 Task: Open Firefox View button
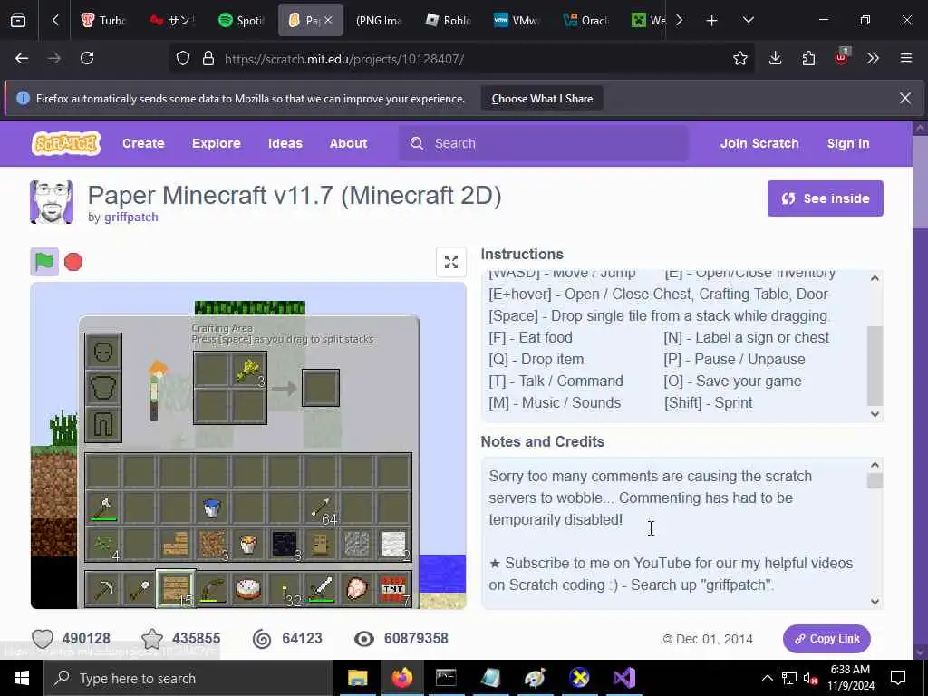[18, 21]
